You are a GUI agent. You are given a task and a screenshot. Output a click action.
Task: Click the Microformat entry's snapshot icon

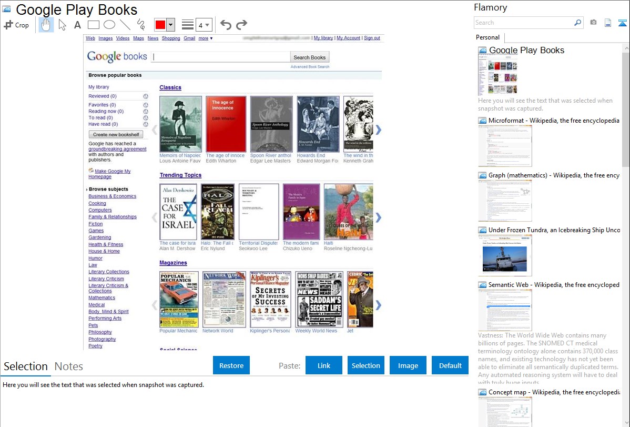coord(482,121)
